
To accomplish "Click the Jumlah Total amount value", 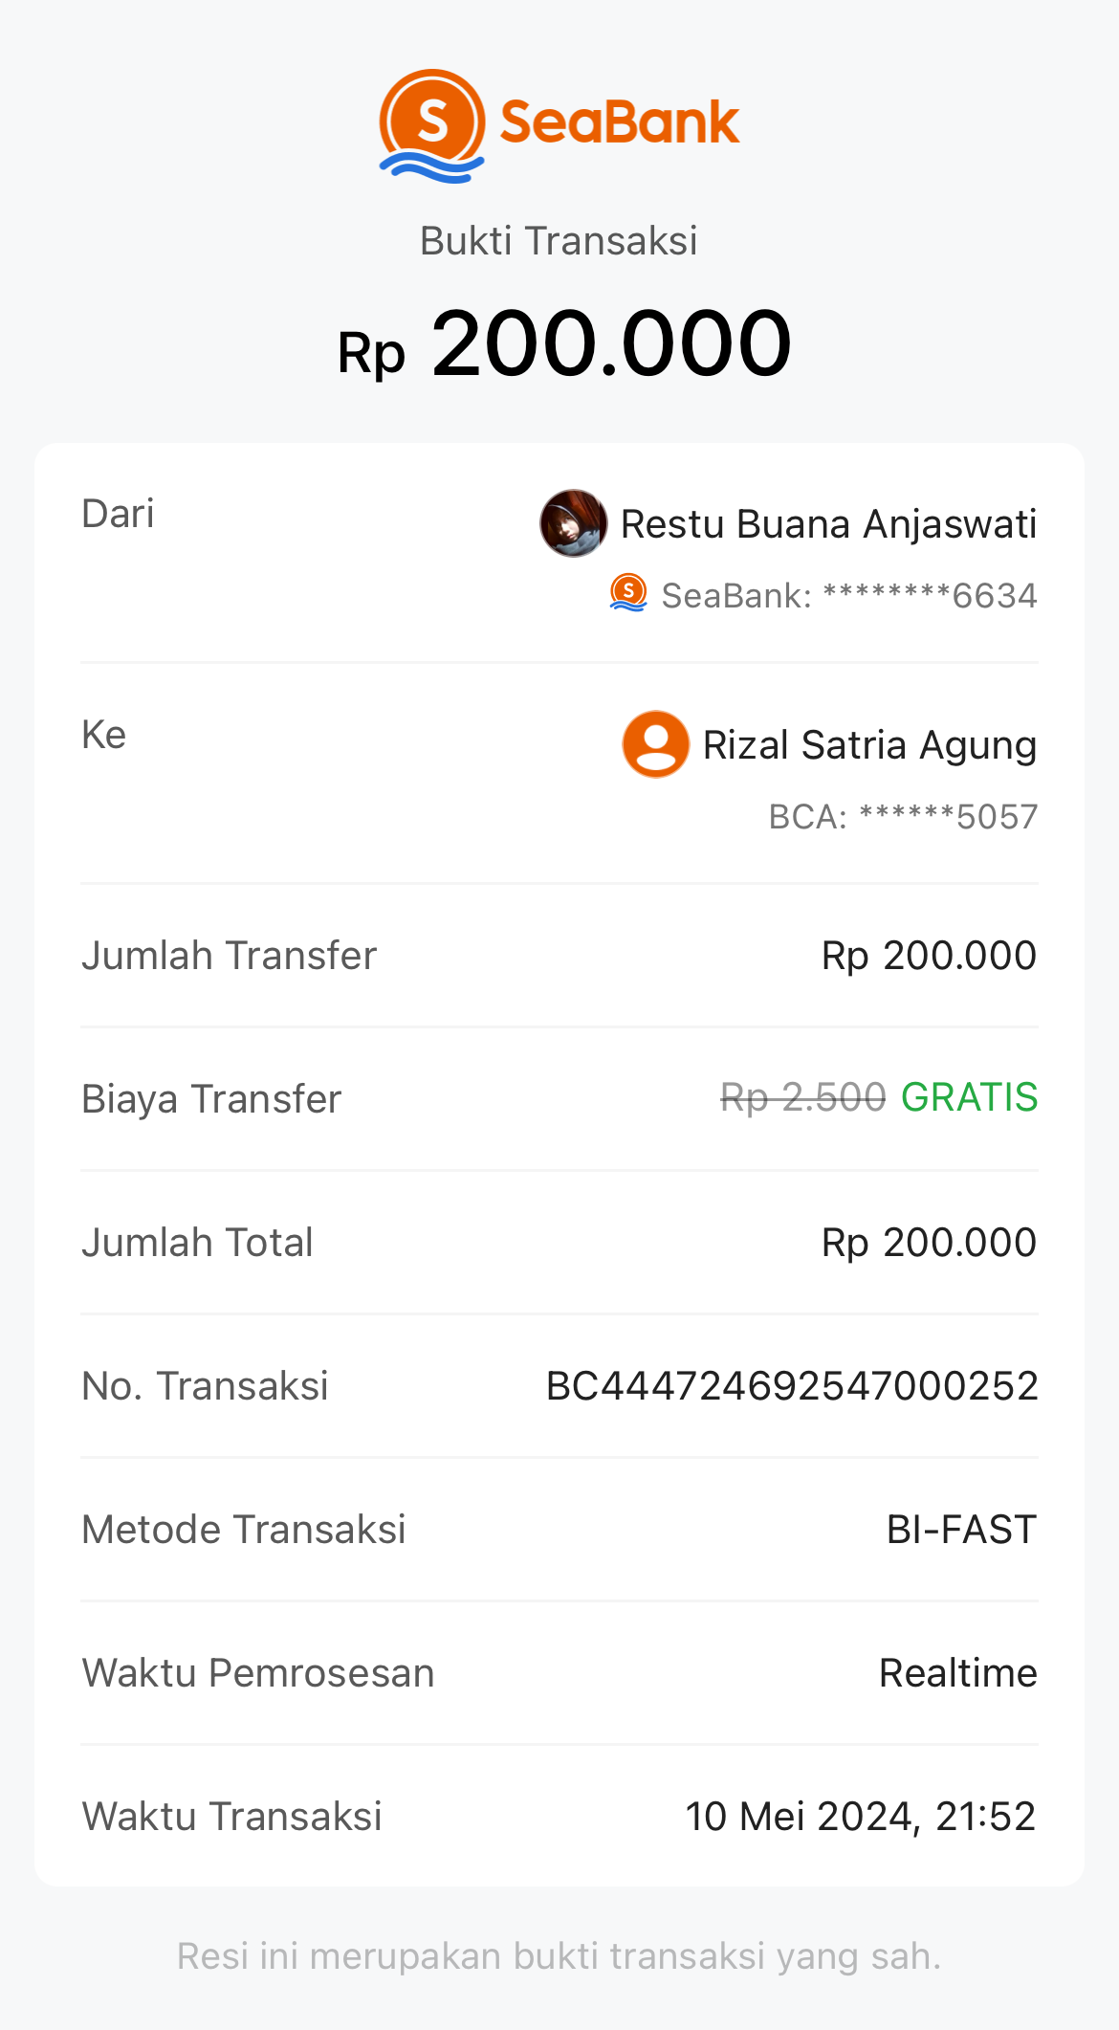I will [x=929, y=1243].
